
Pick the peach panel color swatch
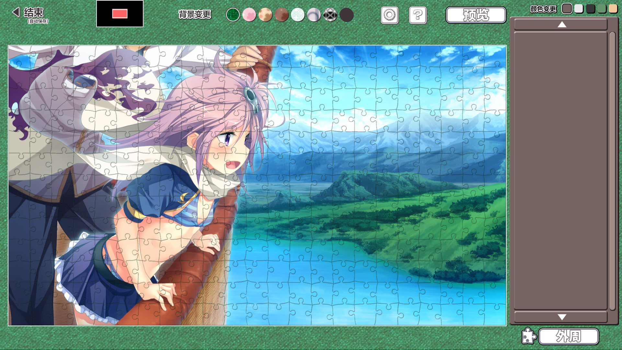[613, 8]
